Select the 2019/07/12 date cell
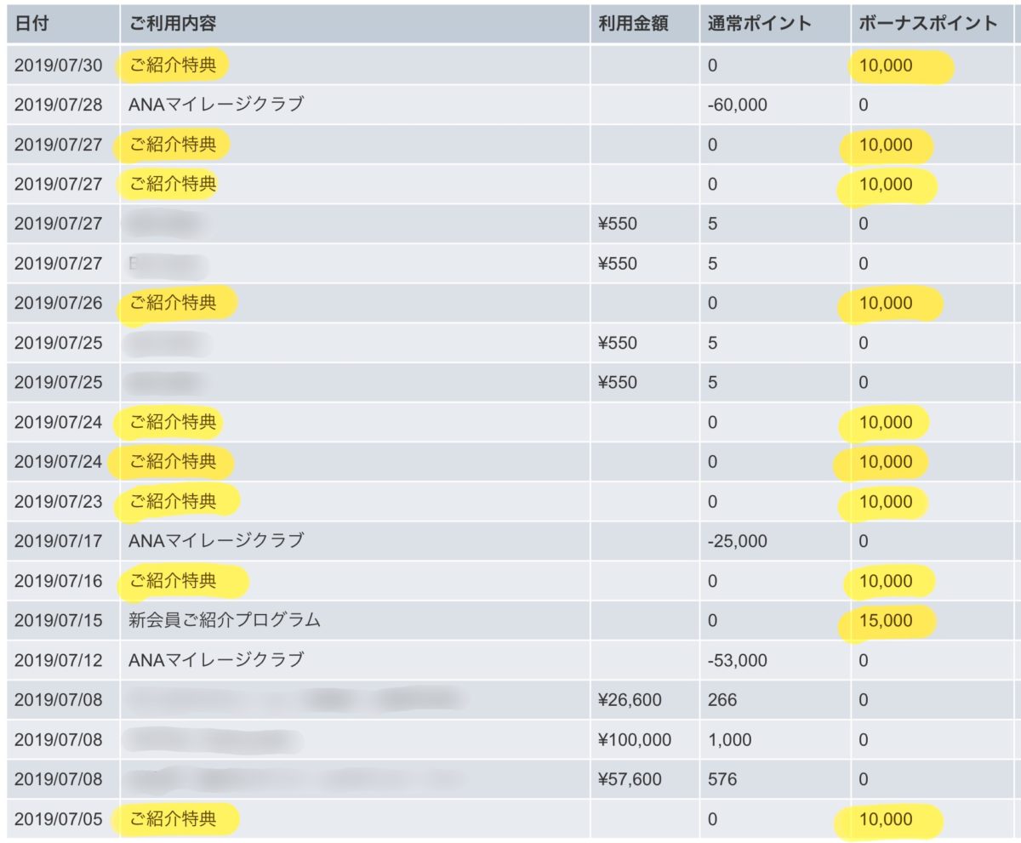This screenshot has width=1021, height=843. (58, 660)
